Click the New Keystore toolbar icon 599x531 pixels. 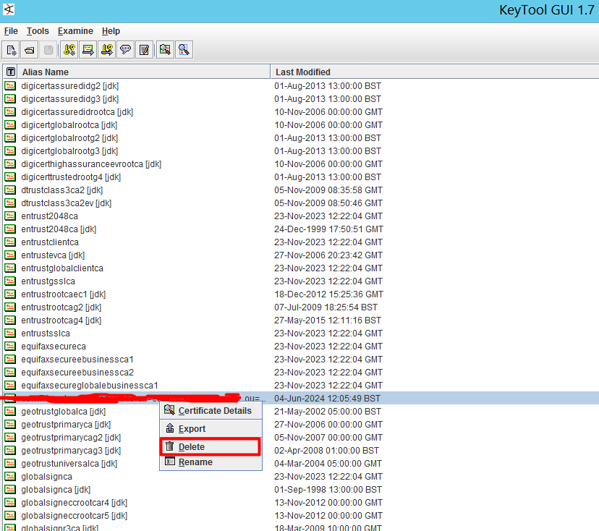pos(11,49)
